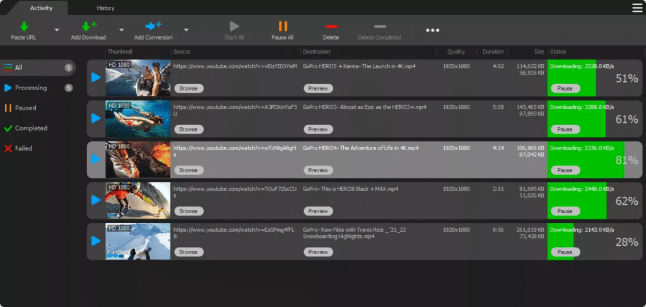Pause the 62% HERO8 download
Image resolution: width=646 pixels, height=307 pixels.
tap(565, 211)
